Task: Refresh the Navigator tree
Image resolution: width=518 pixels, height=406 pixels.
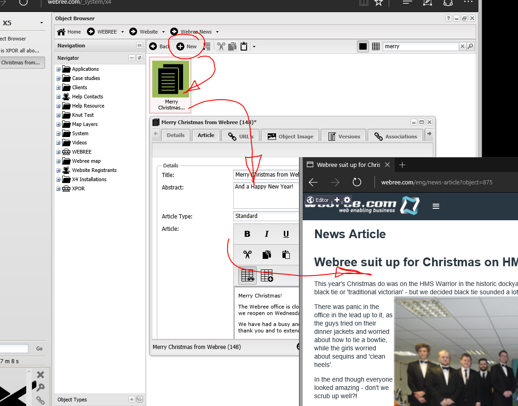Action: [140, 58]
